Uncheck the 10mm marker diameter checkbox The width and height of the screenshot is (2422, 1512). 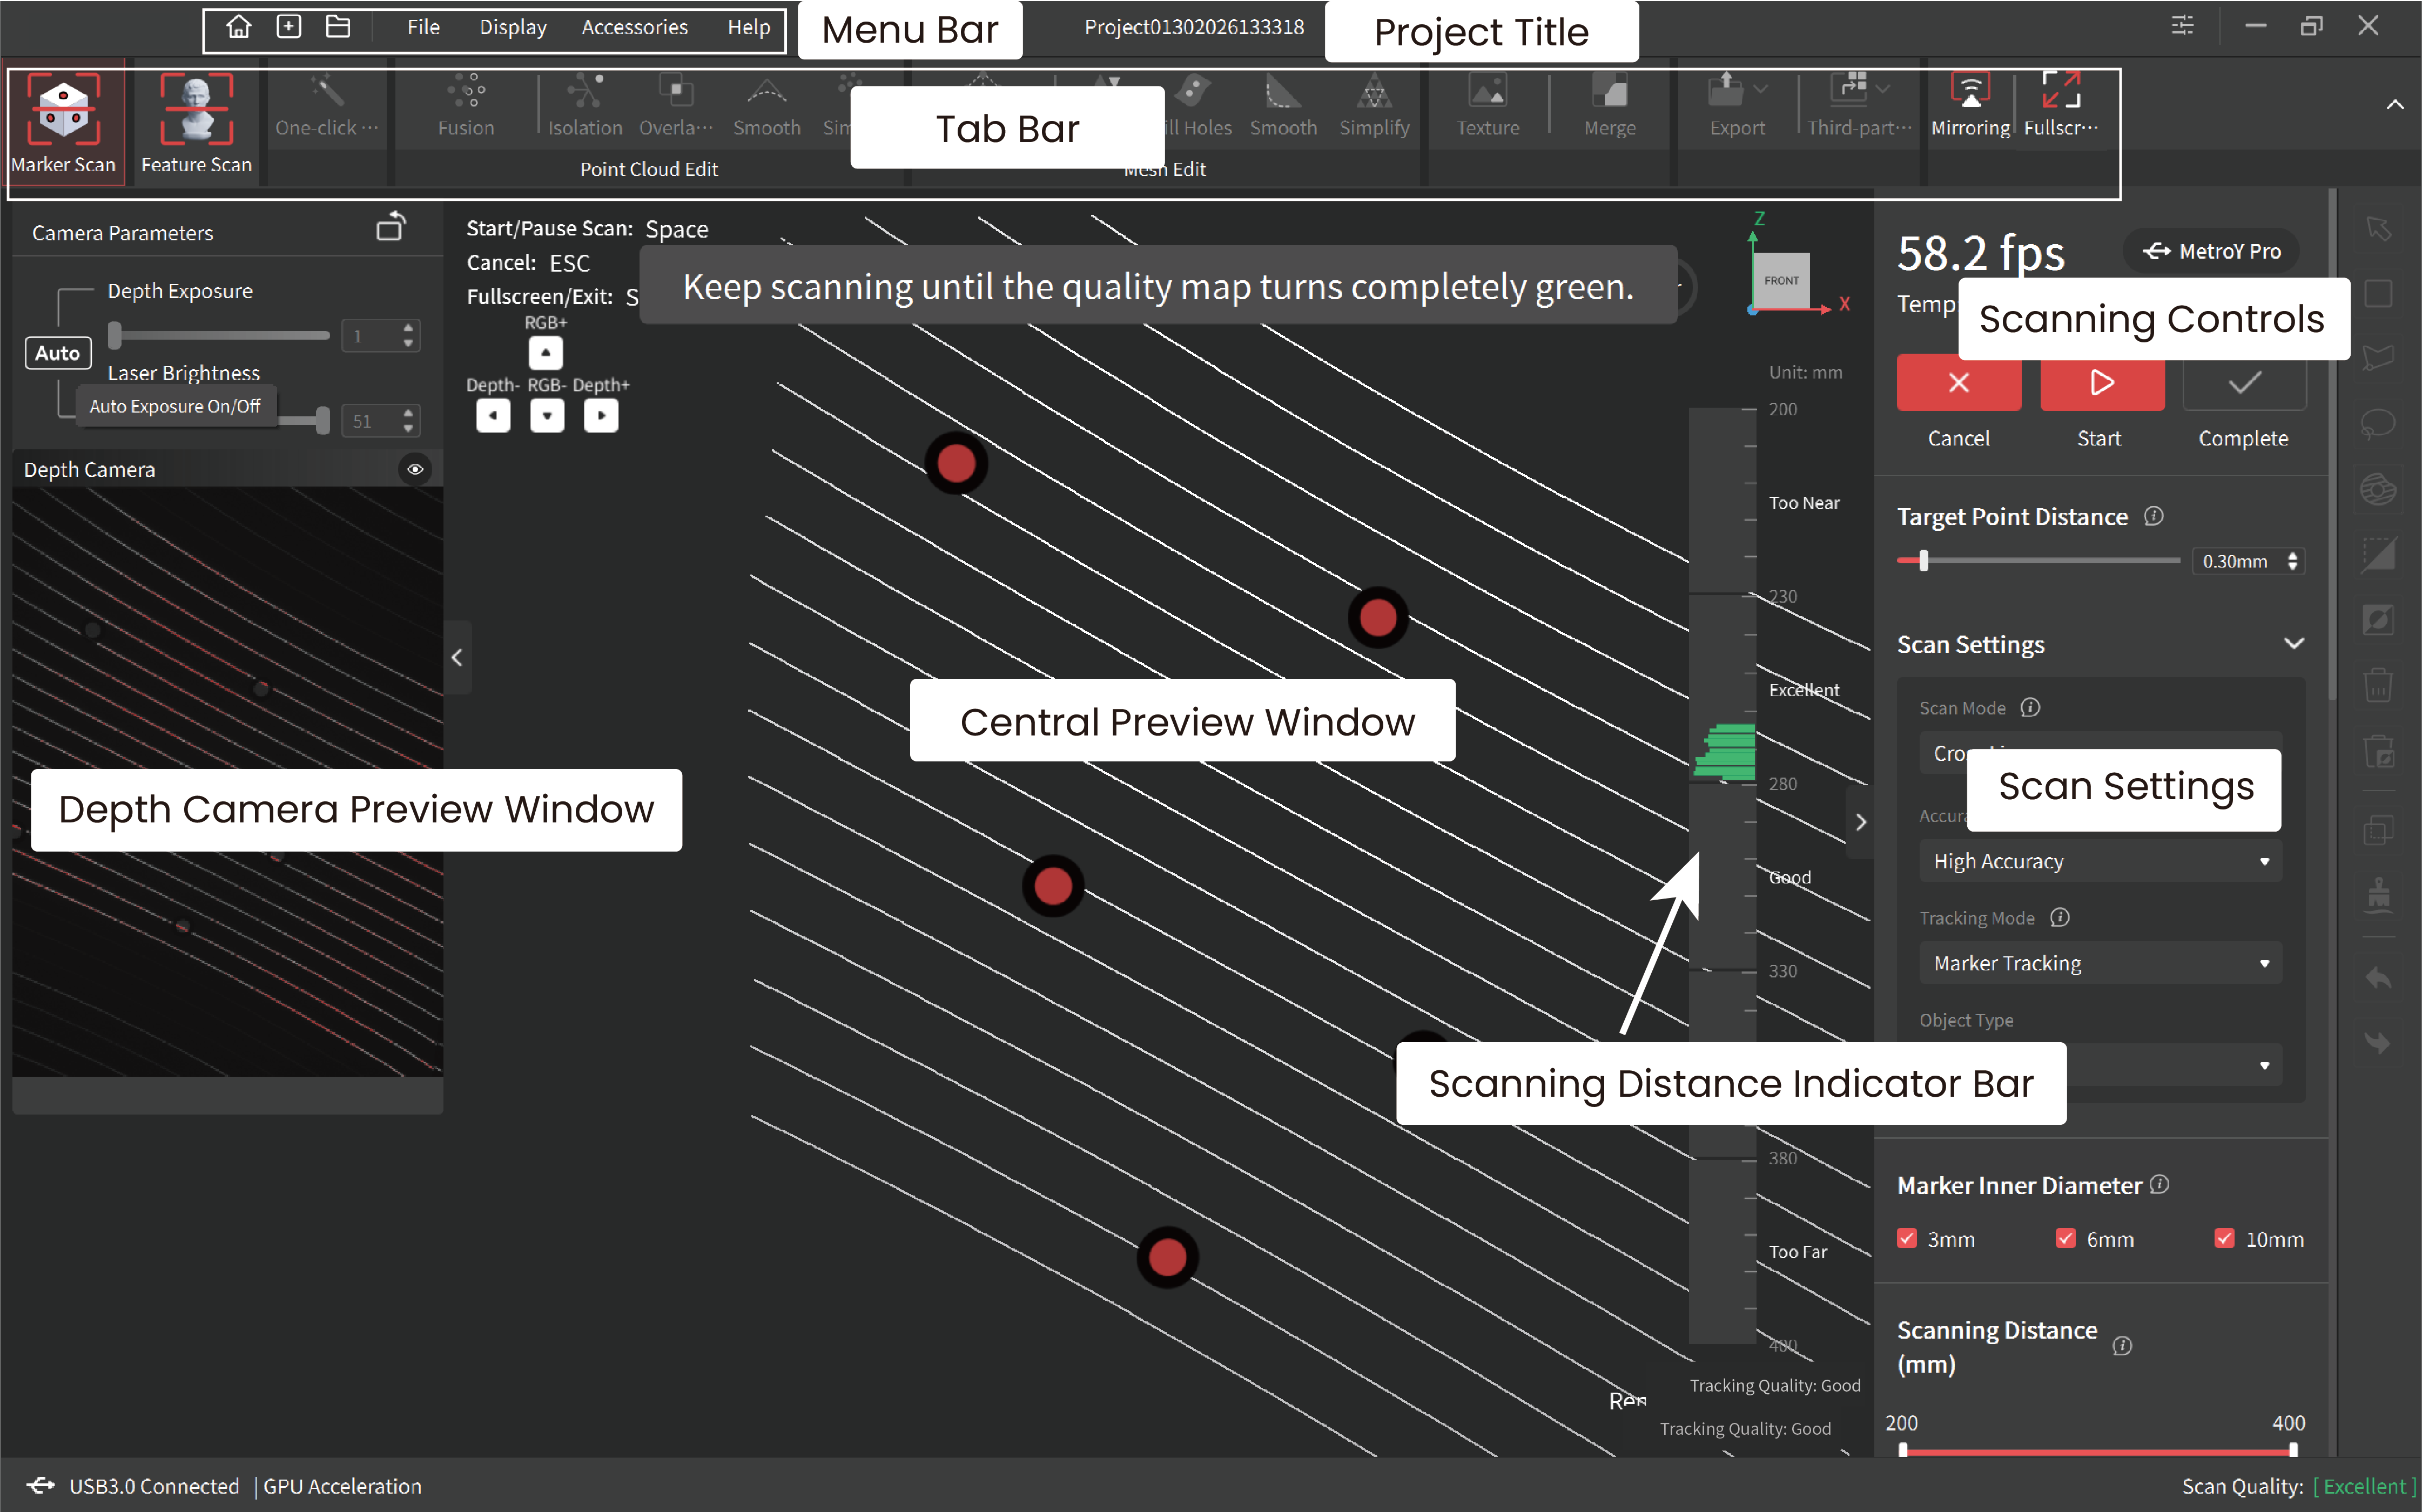[x=2224, y=1238]
